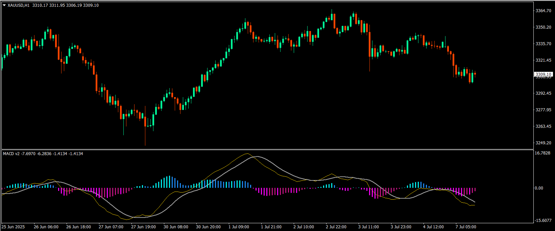Click the 26 Jun 06:00 time label
This screenshot has width=555, height=231.
46,227
